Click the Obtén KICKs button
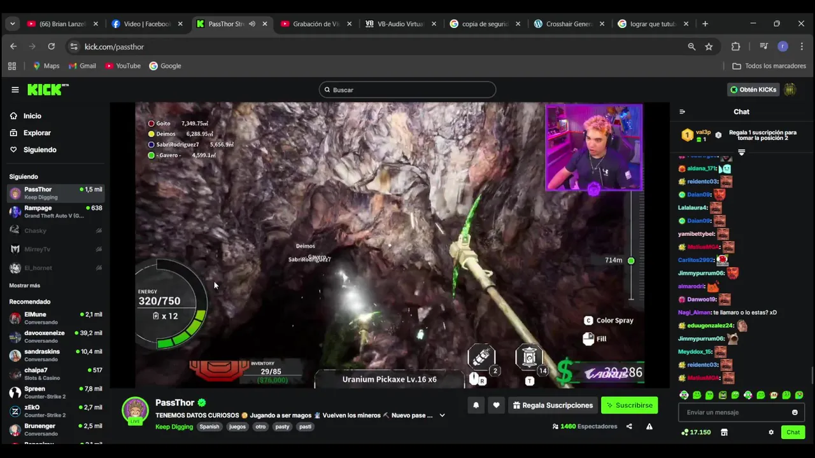This screenshot has width=815, height=458. [x=753, y=90]
